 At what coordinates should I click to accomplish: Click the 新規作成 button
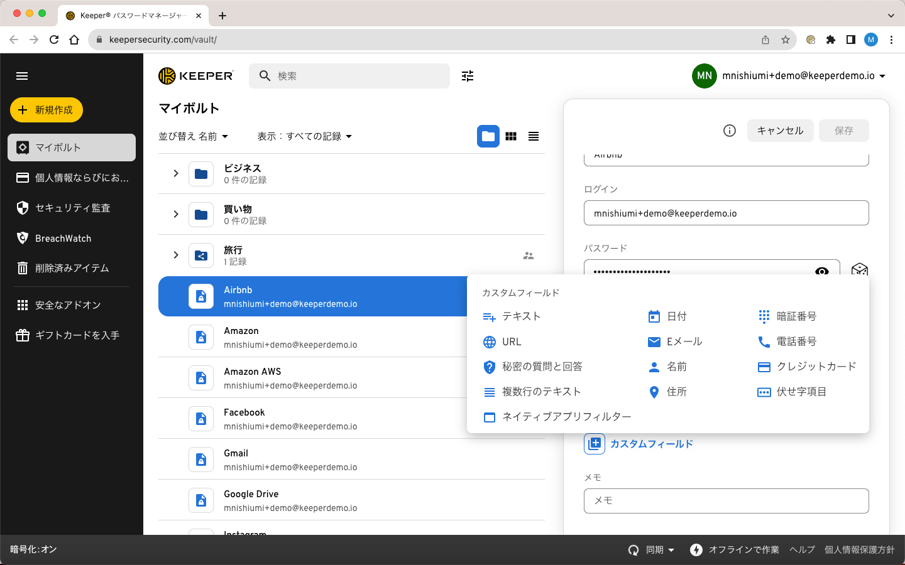pyautogui.click(x=47, y=110)
